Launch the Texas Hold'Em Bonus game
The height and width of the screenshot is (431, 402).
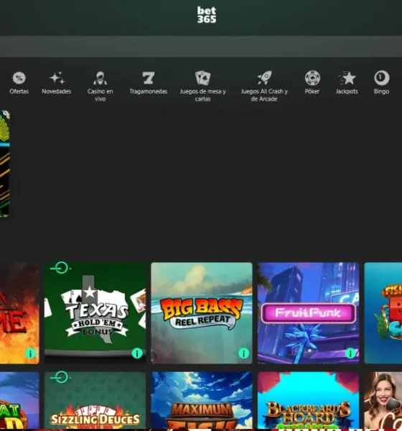(95, 312)
